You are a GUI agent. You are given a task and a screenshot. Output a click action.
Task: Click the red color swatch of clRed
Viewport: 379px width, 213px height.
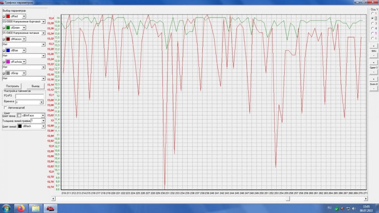point(8,16)
